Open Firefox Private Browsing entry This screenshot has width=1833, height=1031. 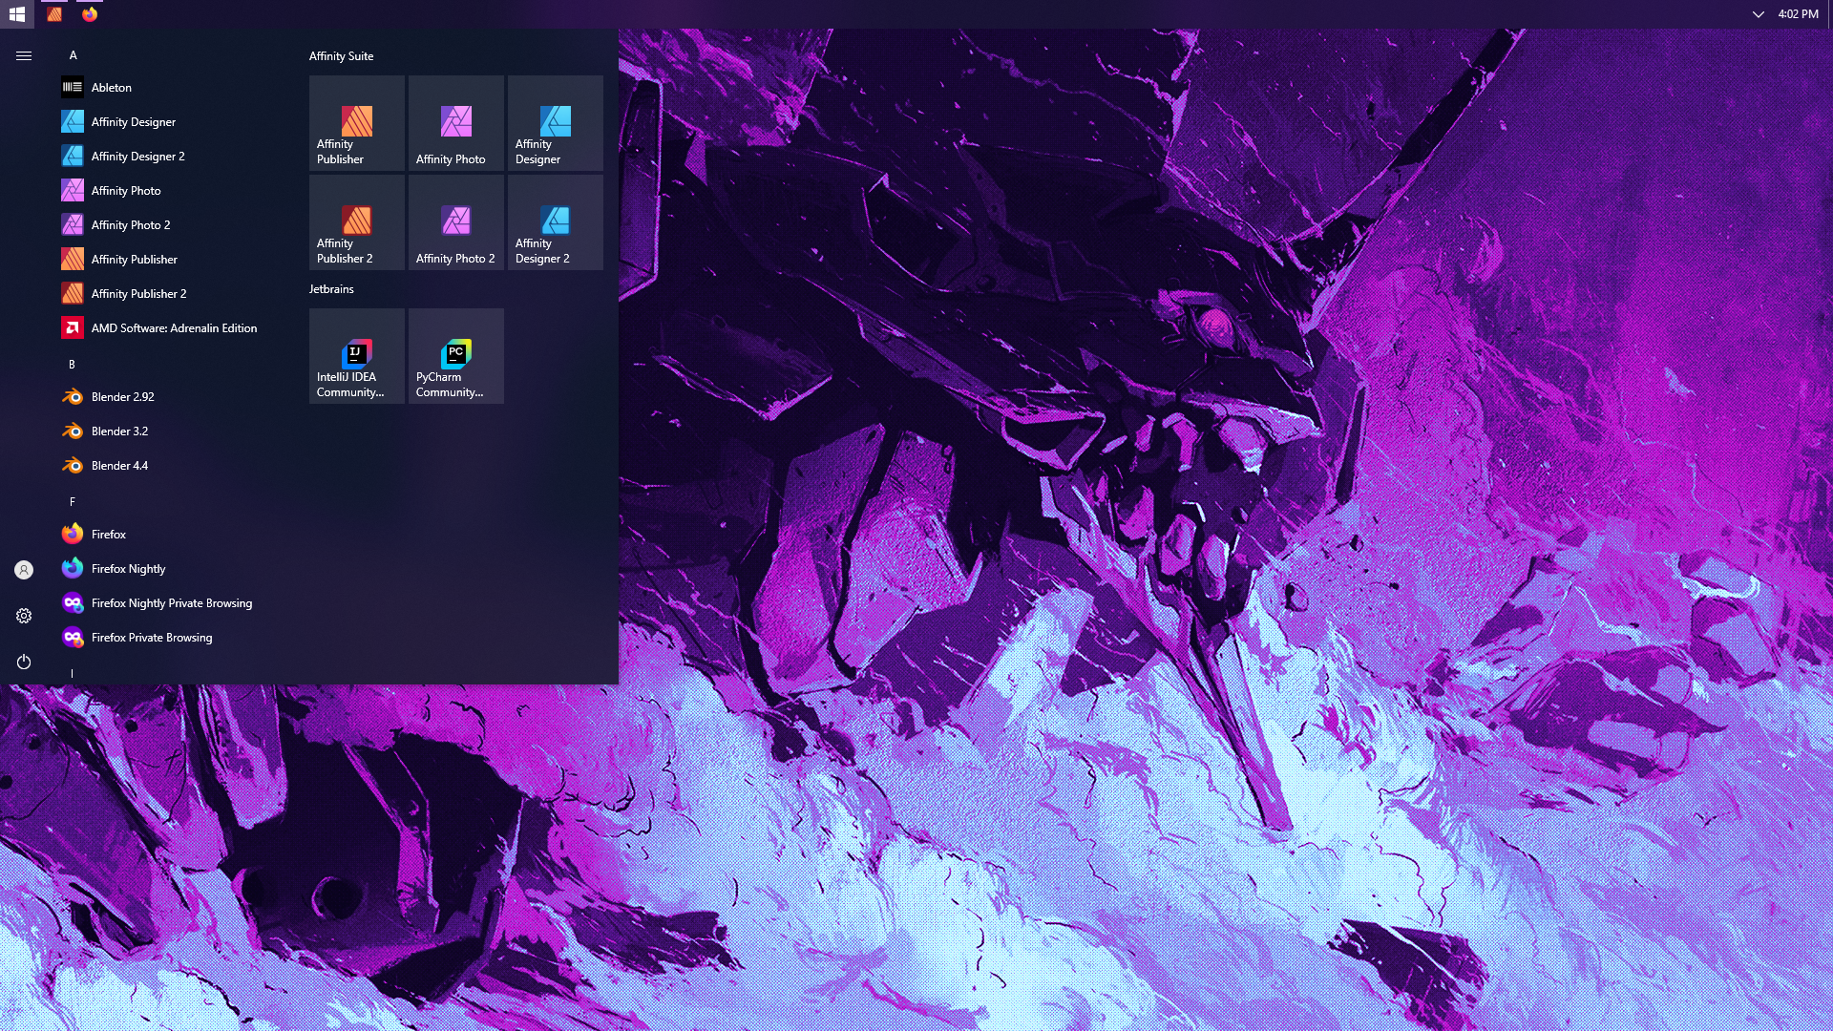click(151, 638)
